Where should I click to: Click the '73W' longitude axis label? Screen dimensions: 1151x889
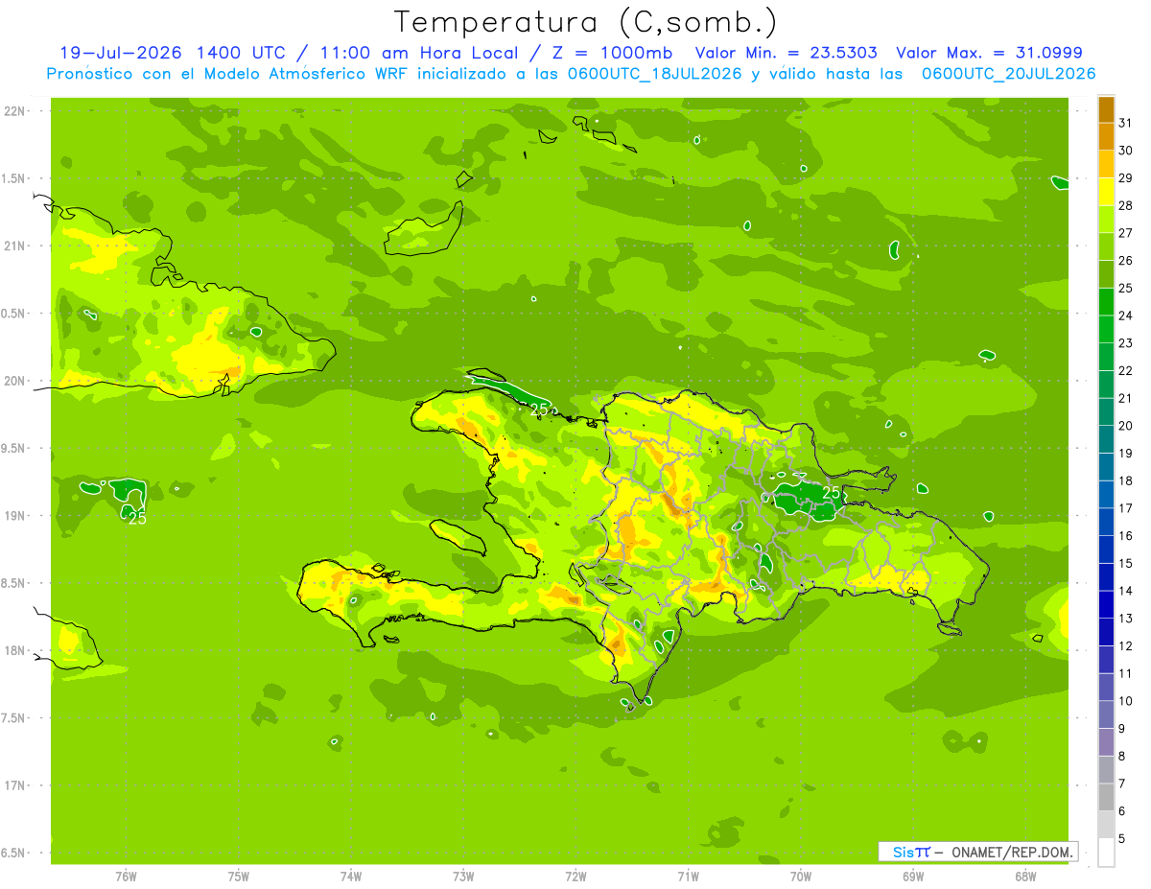click(463, 877)
